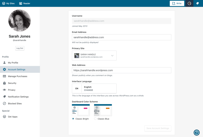The height and width of the screenshot is (137, 203).
Task: Click the Blocked Sites icon
Action: (x=4, y=103)
